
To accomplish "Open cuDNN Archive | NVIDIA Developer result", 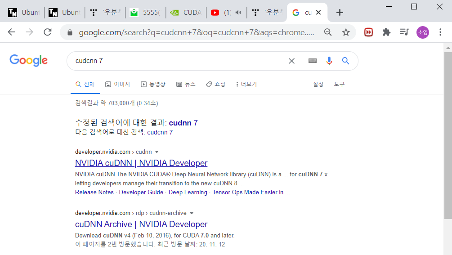I will pyautogui.click(x=141, y=224).
